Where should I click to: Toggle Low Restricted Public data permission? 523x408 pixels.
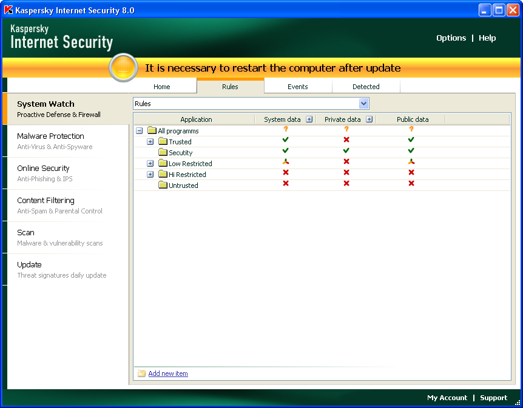411,162
